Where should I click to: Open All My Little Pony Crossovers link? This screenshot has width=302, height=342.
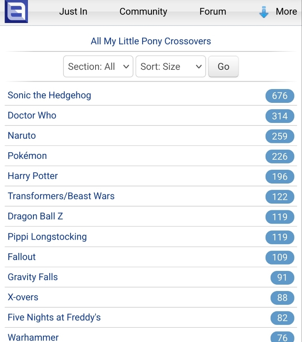coord(151,41)
